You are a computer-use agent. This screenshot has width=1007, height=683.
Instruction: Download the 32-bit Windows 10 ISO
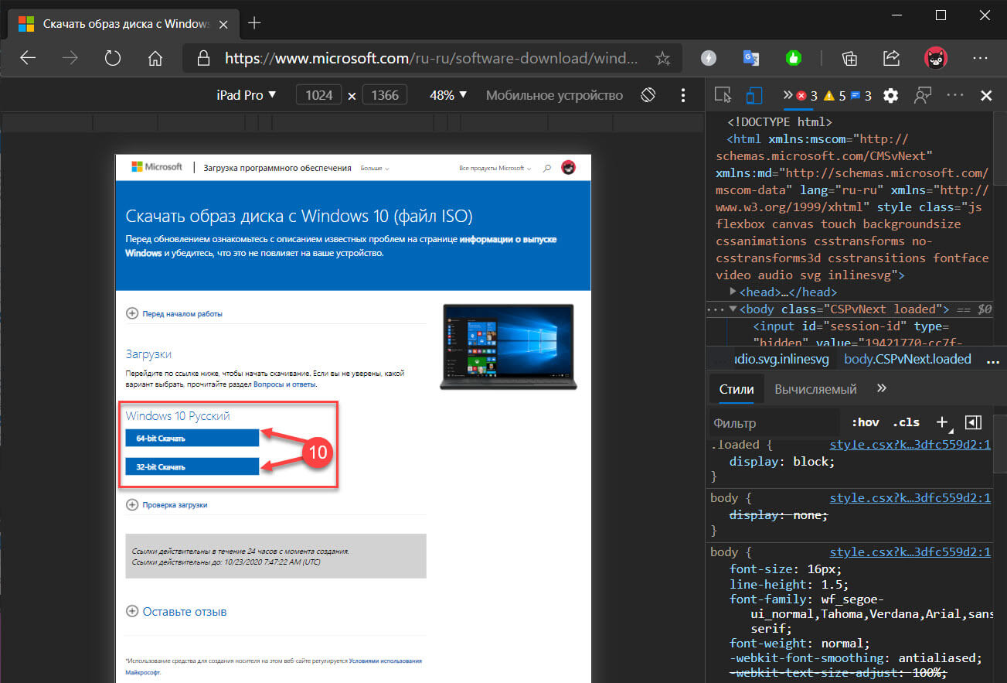point(192,467)
